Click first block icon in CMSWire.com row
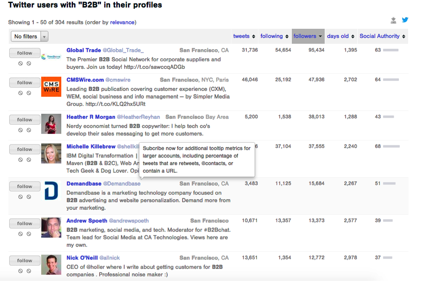Screen dimensions: 426x281 (x=21, y=93)
